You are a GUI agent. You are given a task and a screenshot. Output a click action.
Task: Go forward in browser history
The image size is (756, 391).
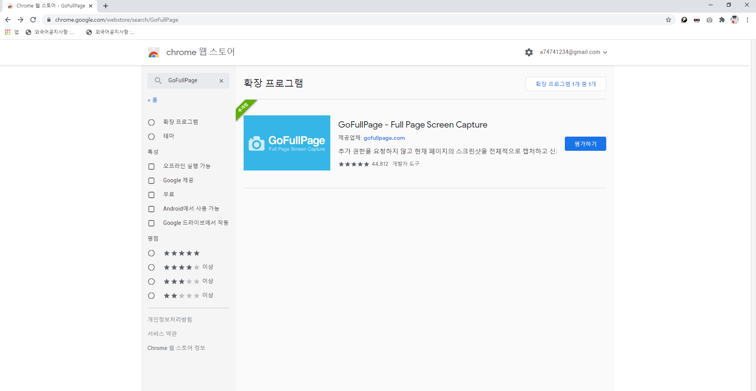point(20,20)
